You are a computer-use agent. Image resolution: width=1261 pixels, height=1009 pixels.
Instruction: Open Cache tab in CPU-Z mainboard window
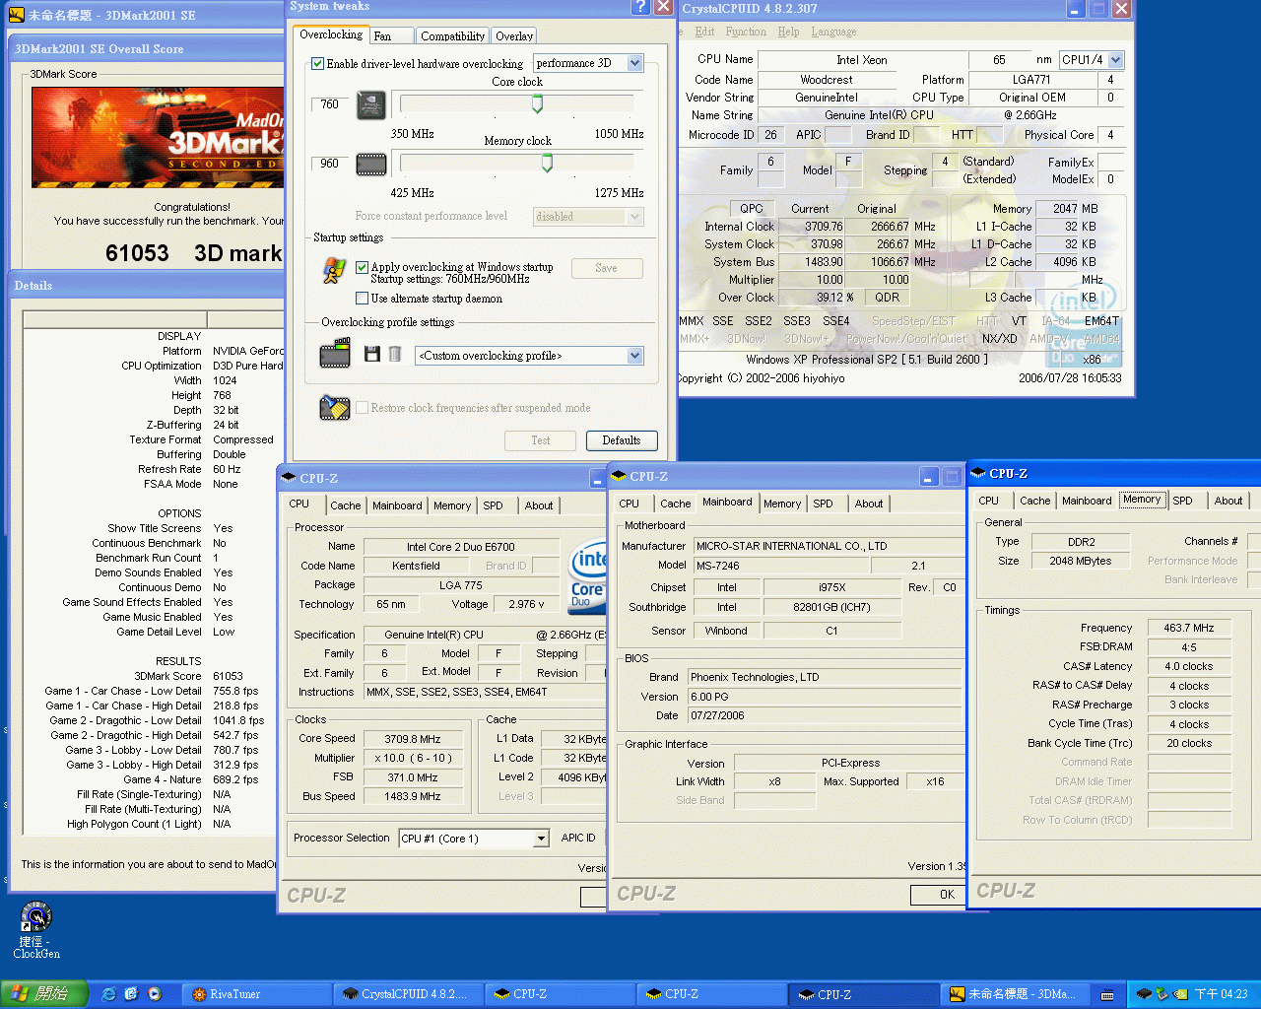click(675, 504)
